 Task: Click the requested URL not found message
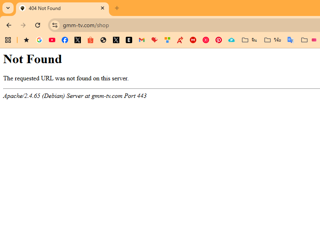point(66,78)
